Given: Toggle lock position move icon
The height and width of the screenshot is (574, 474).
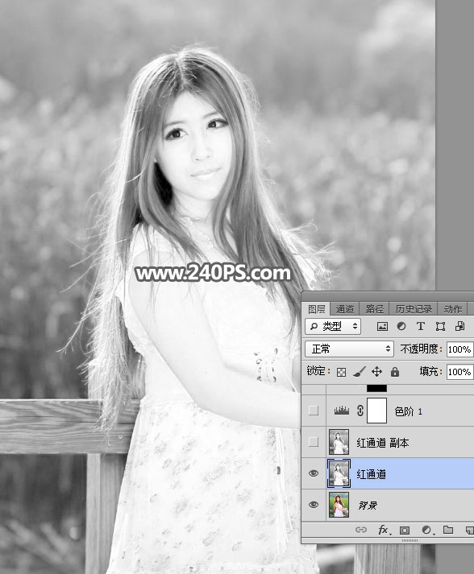Looking at the screenshot, I should 376,372.
